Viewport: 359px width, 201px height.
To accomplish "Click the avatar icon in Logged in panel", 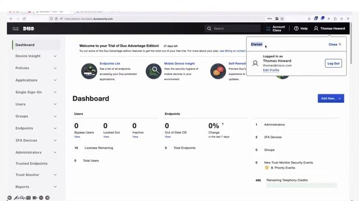I will 255,63.
